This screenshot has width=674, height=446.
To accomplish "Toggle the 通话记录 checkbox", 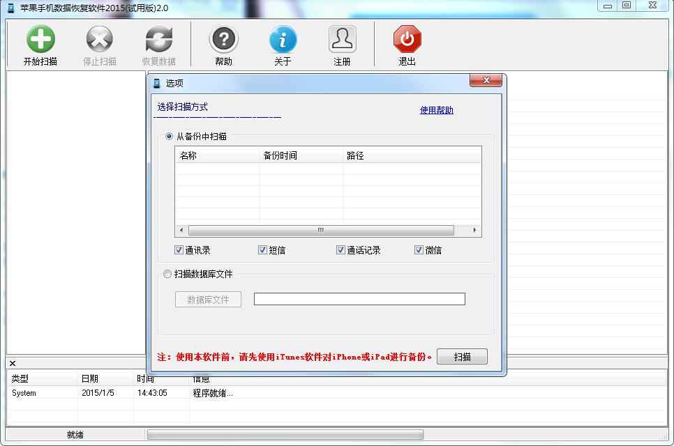I will point(341,249).
